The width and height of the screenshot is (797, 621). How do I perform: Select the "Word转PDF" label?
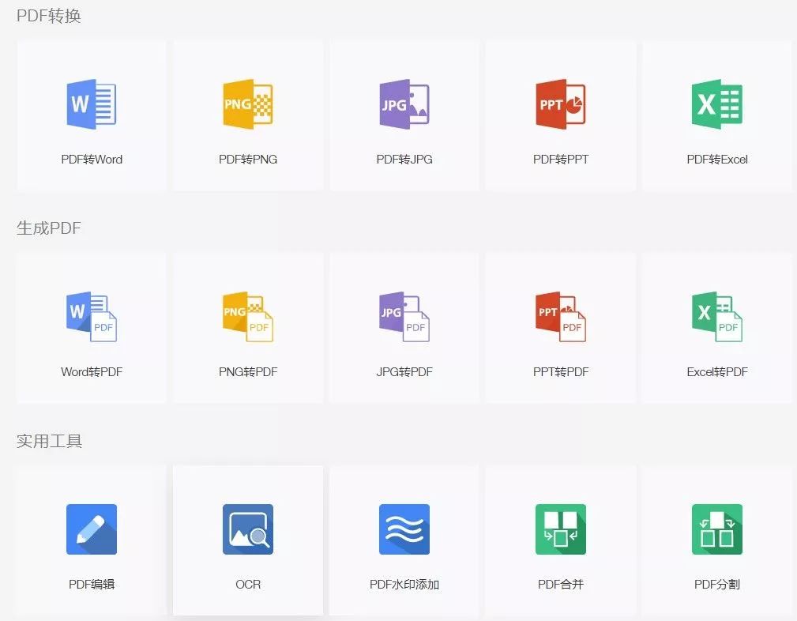pyautogui.click(x=92, y=372)
